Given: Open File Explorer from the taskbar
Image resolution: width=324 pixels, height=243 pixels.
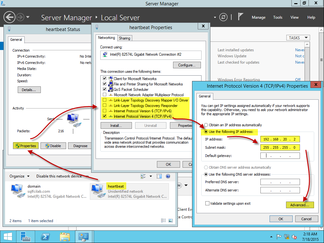Looking at the screenshot, I should [65, 237].
